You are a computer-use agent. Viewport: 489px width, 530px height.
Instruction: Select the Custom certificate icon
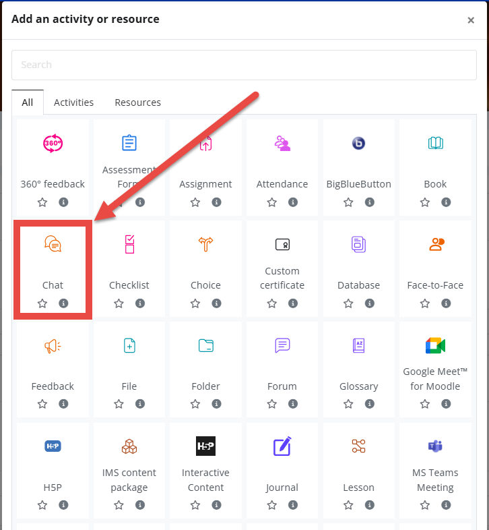282,244
